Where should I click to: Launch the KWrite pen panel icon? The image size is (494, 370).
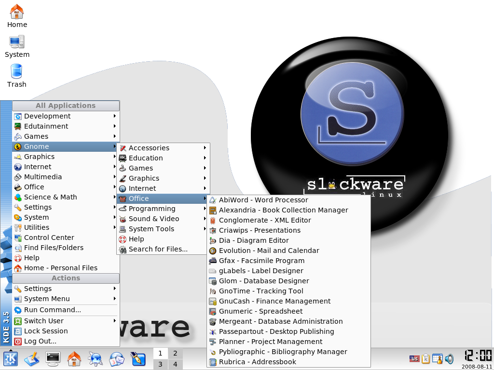coord(137,358)
